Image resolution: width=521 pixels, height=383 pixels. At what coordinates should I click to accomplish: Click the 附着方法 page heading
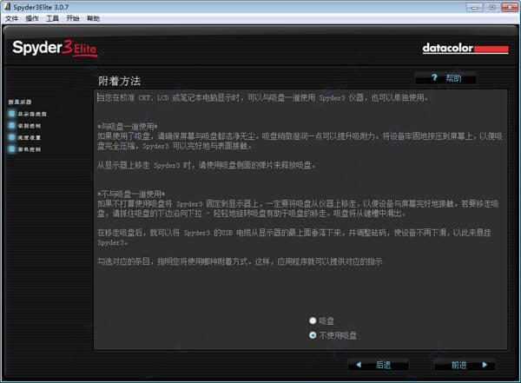click(x=119, y=81)
